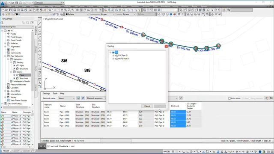Open the workspace dropdown in title bar
This screenshot has height=154, width=274.
[x=48, y=3]
